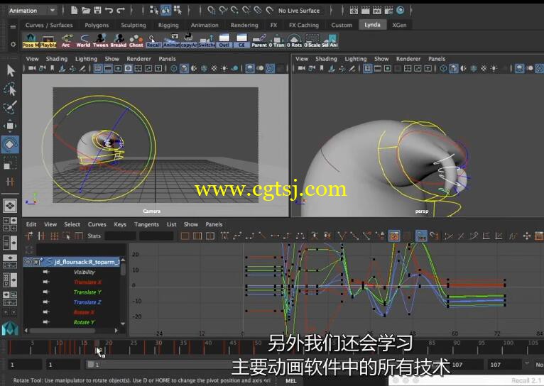Open the Shading menu in Camera viewport
Image resolution: width=544 pixels, height=386 pixels.
pos(57,59)
